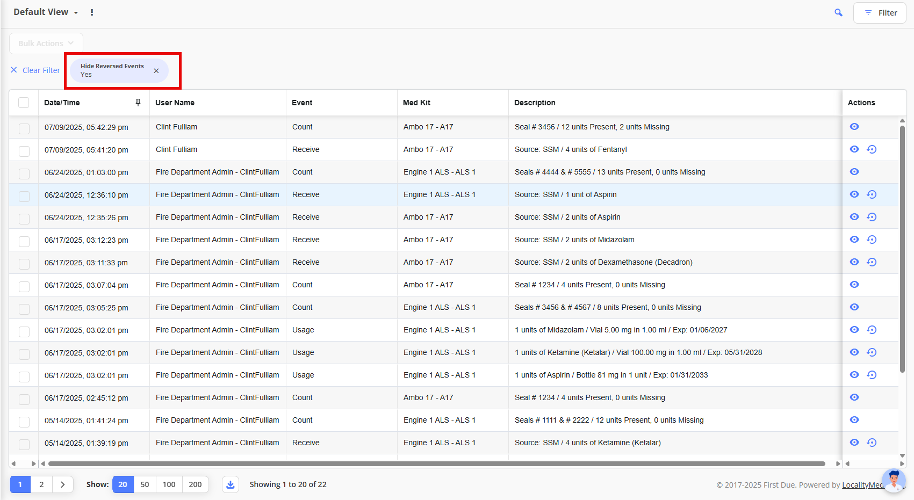This screenshot has width=914, height=500.
Task: Click the horizontal scrollbar of the table
Action: coord(436,463)
